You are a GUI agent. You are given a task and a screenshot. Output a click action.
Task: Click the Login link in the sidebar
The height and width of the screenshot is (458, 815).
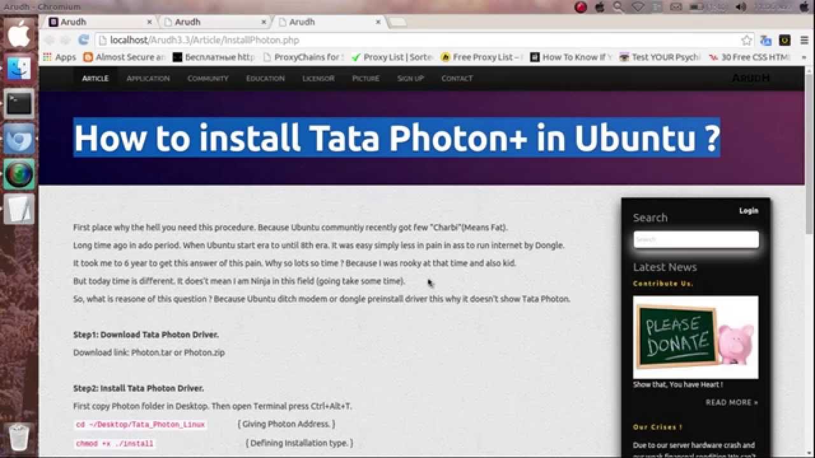749,211
